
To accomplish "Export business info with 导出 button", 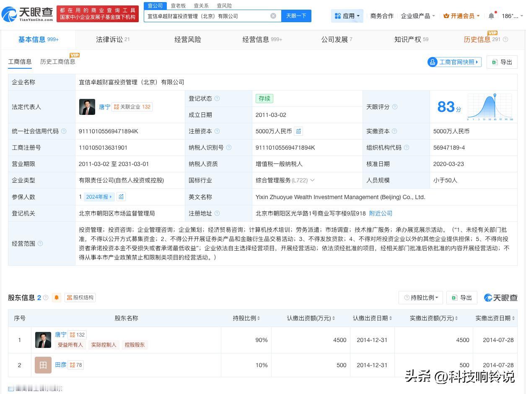I will pos(502,62).
